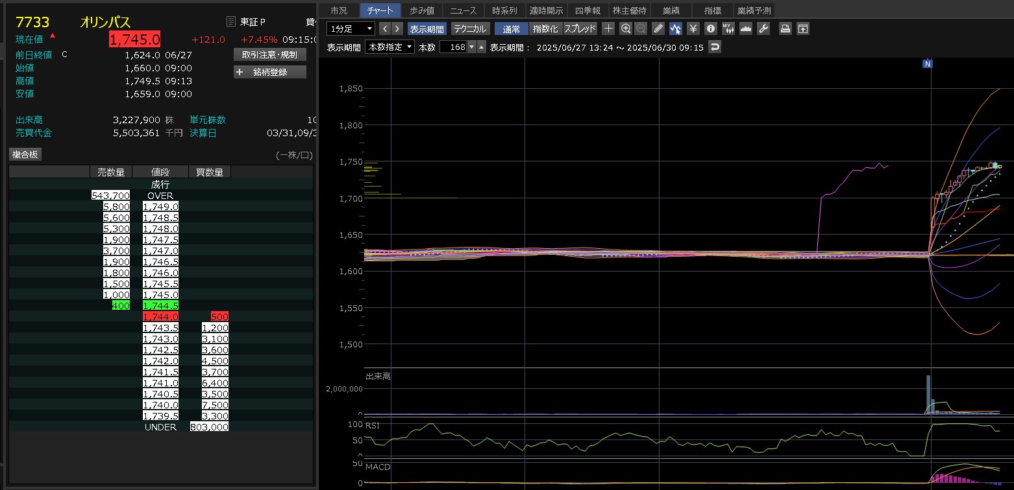Switch to the 業績 tab

[x=671, y=10]
